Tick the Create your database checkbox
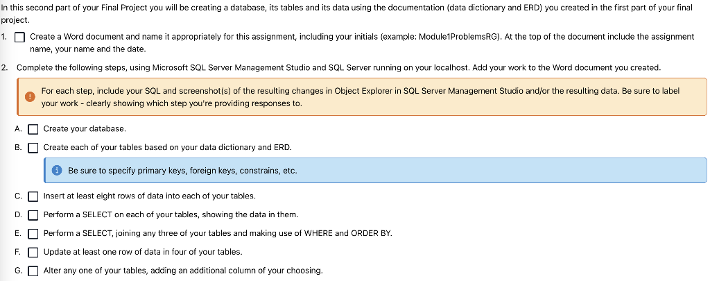 coord(33,129)
